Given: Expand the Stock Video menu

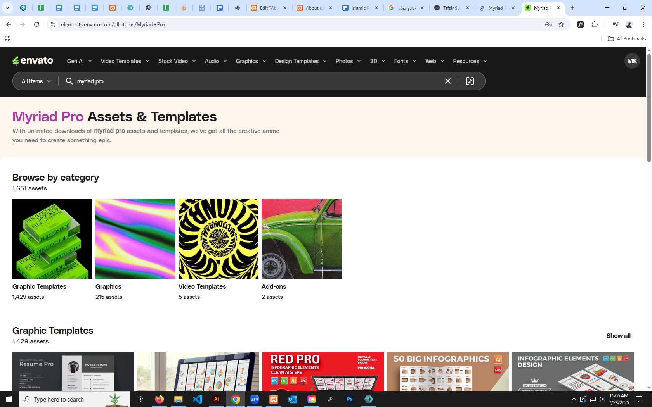Looking at the screenshot, I should click(x=177, y=61).
